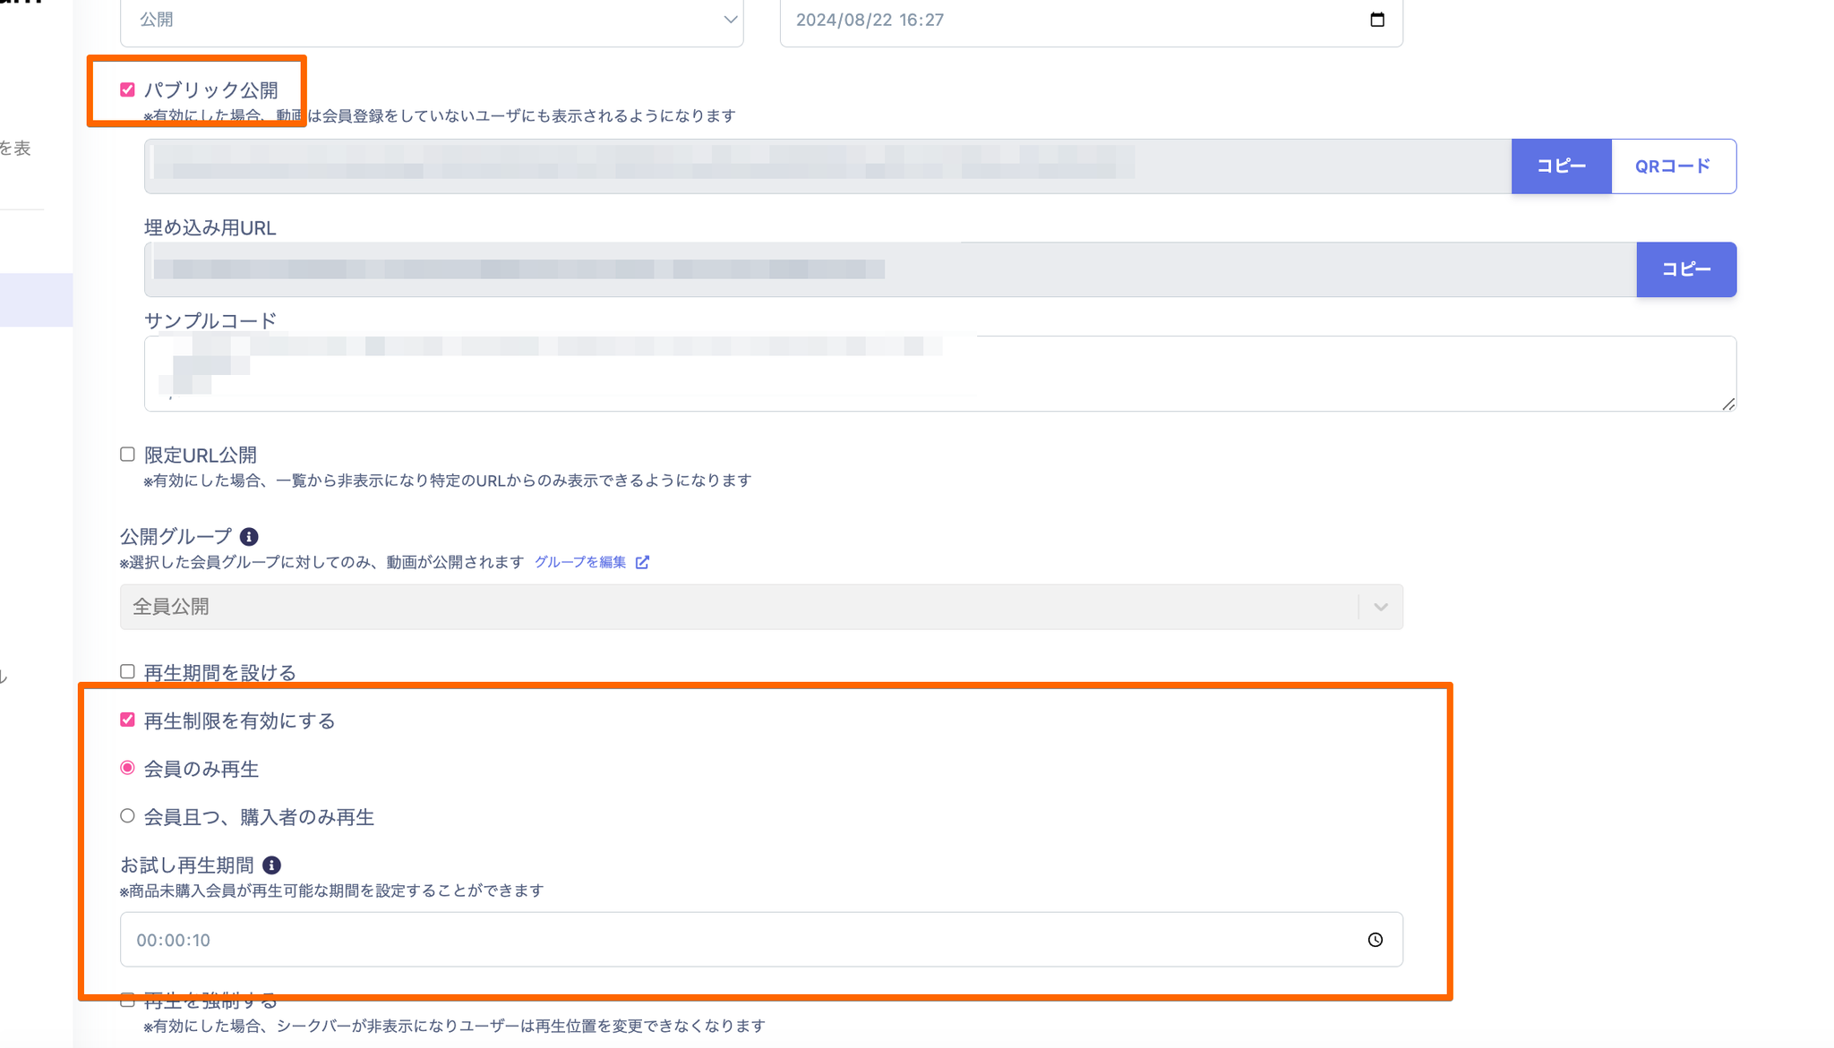Open the 公開 status dropdown
Screen dimensions: 1834x1048
point(432,20)
